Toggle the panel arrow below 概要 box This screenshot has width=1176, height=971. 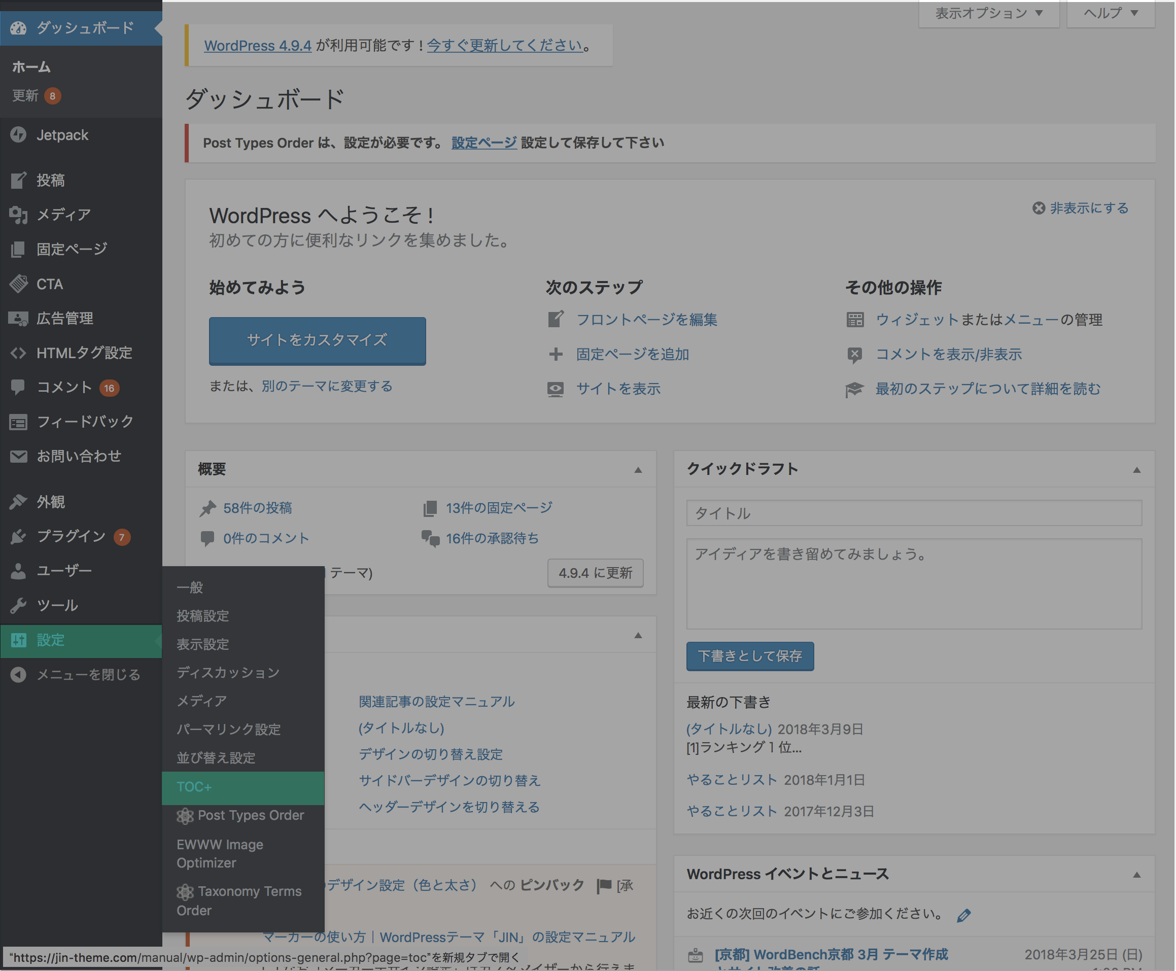[x=638, y=635]
